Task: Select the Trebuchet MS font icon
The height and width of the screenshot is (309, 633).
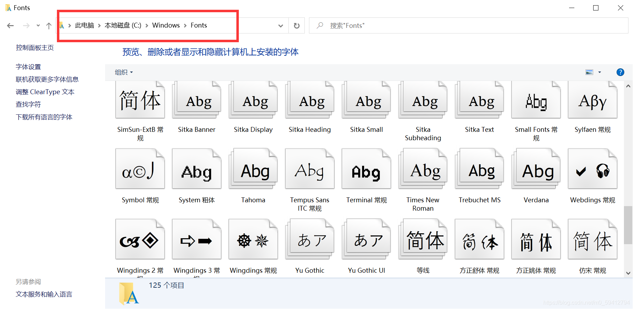Action: pyautogui.click(x=480, y=169)
